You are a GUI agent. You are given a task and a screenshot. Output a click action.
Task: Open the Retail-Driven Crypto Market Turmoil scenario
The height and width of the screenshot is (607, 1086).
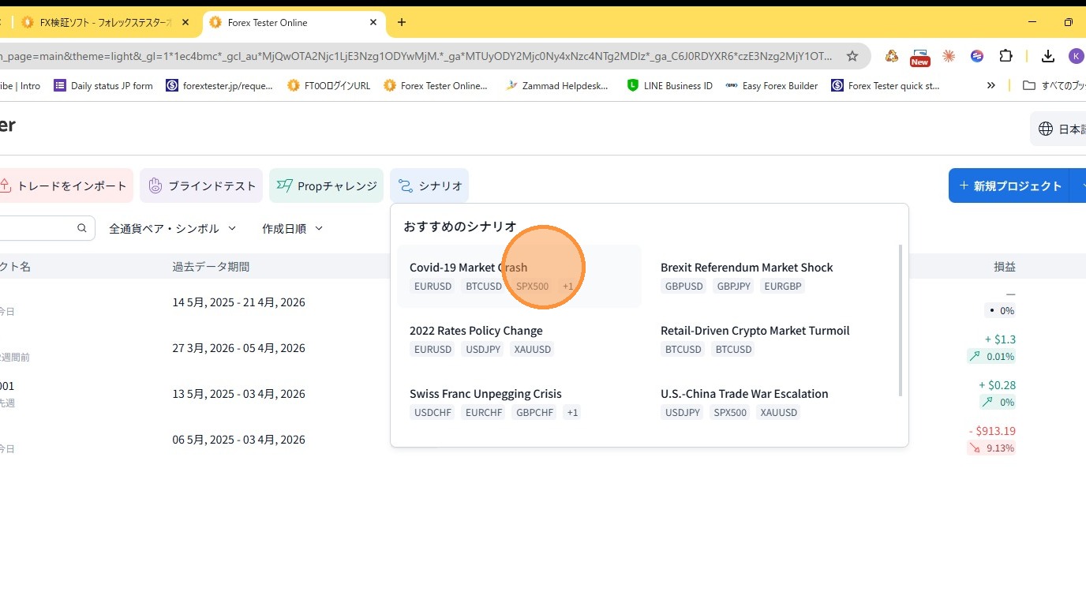coord(770,339)
